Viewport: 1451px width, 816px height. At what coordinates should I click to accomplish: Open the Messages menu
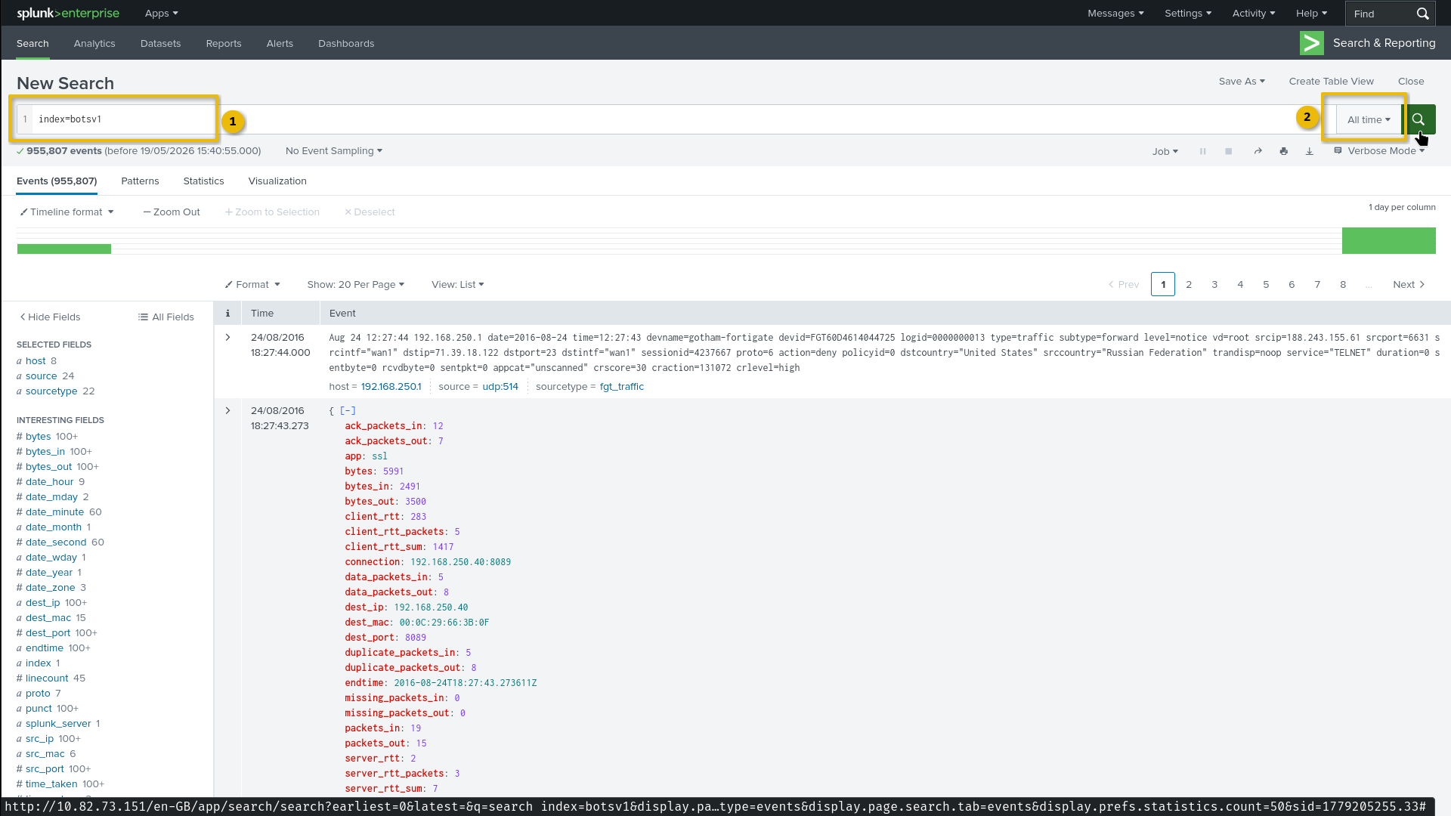[1115, 14]
